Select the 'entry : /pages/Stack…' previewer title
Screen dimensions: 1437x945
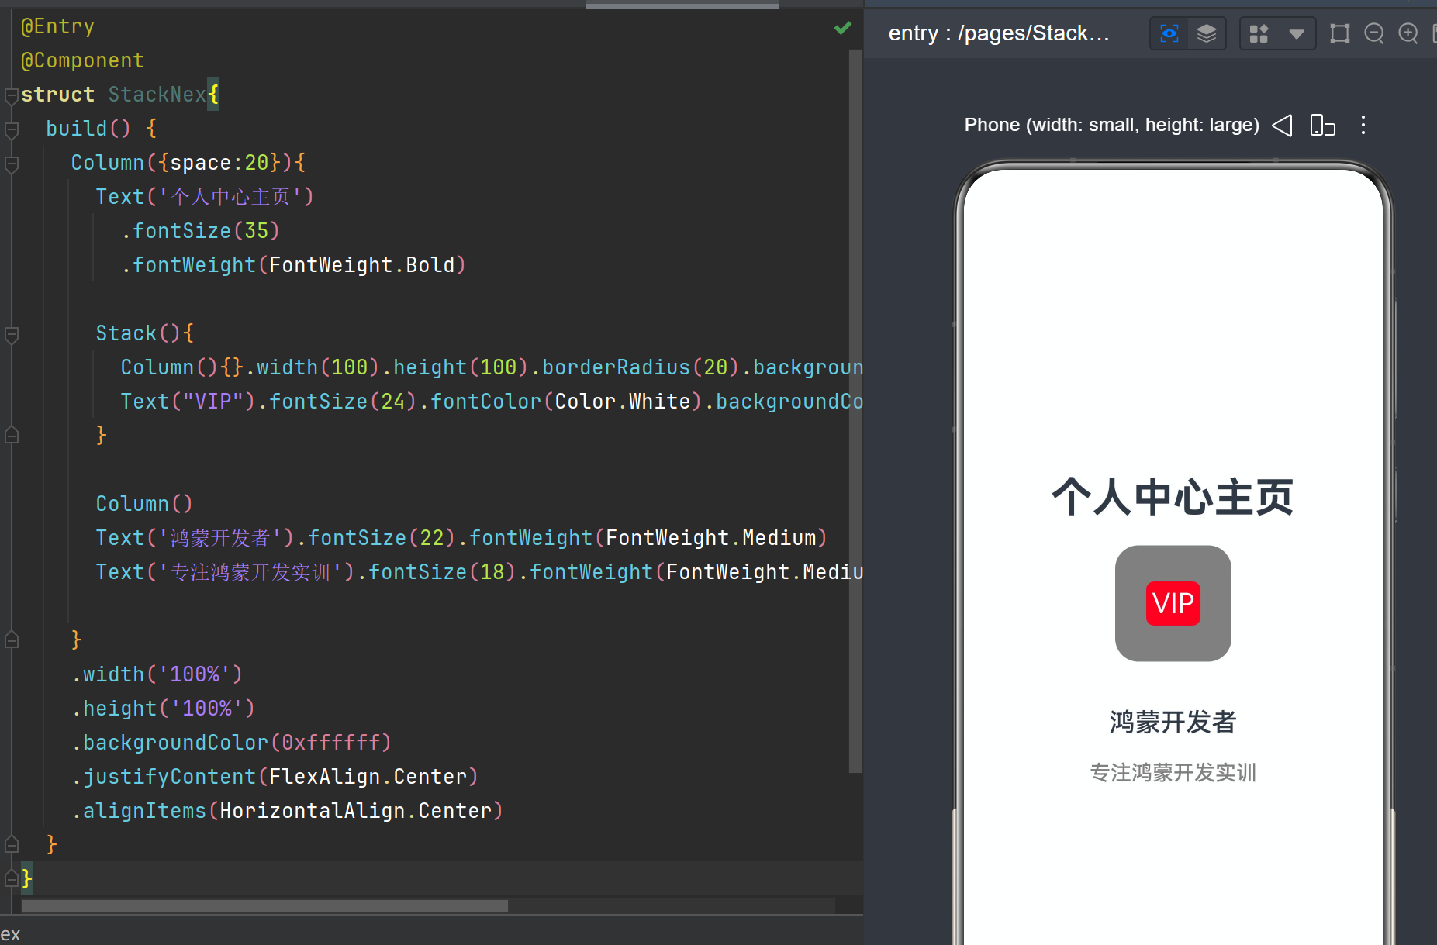tap(999, 33)
